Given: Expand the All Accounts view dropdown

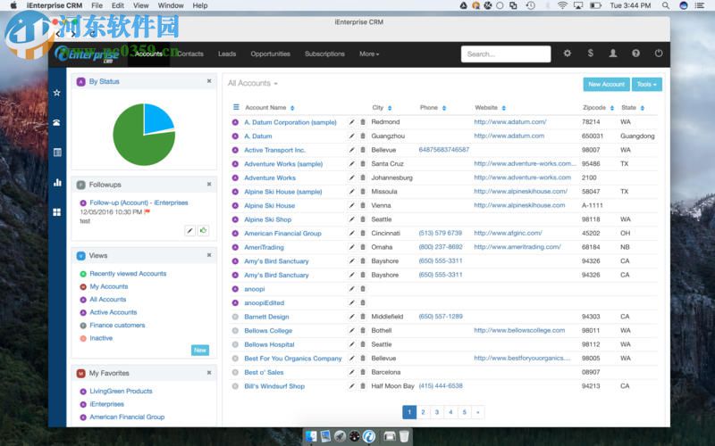Looking at the screenshot, I should tap(253, 83).
